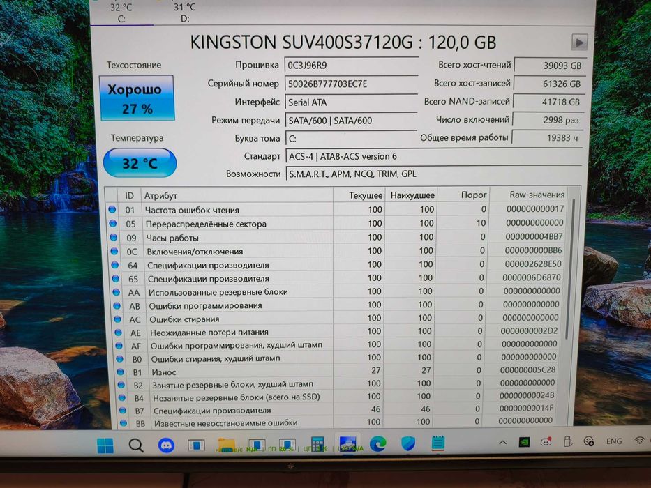Open the Notepad taskbar icon
This screenshot has width=651, height=488.
pos(438,443)
